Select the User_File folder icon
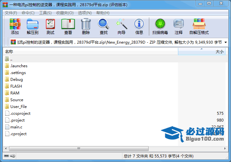231x162 pixels. coord(7,106)
